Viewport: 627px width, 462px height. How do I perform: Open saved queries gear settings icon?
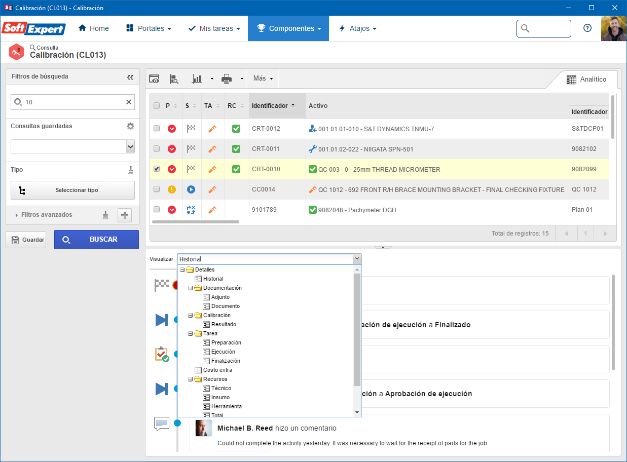(x=130, y=126)
